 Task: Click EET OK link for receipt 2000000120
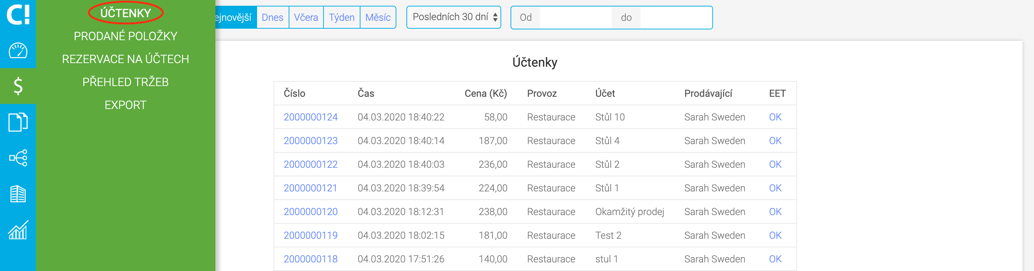click(x=775, y=211)
